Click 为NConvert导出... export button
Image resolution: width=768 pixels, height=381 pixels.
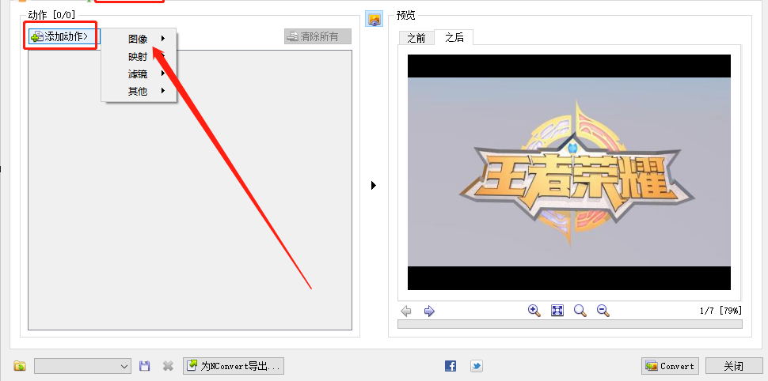pos(234,366)
